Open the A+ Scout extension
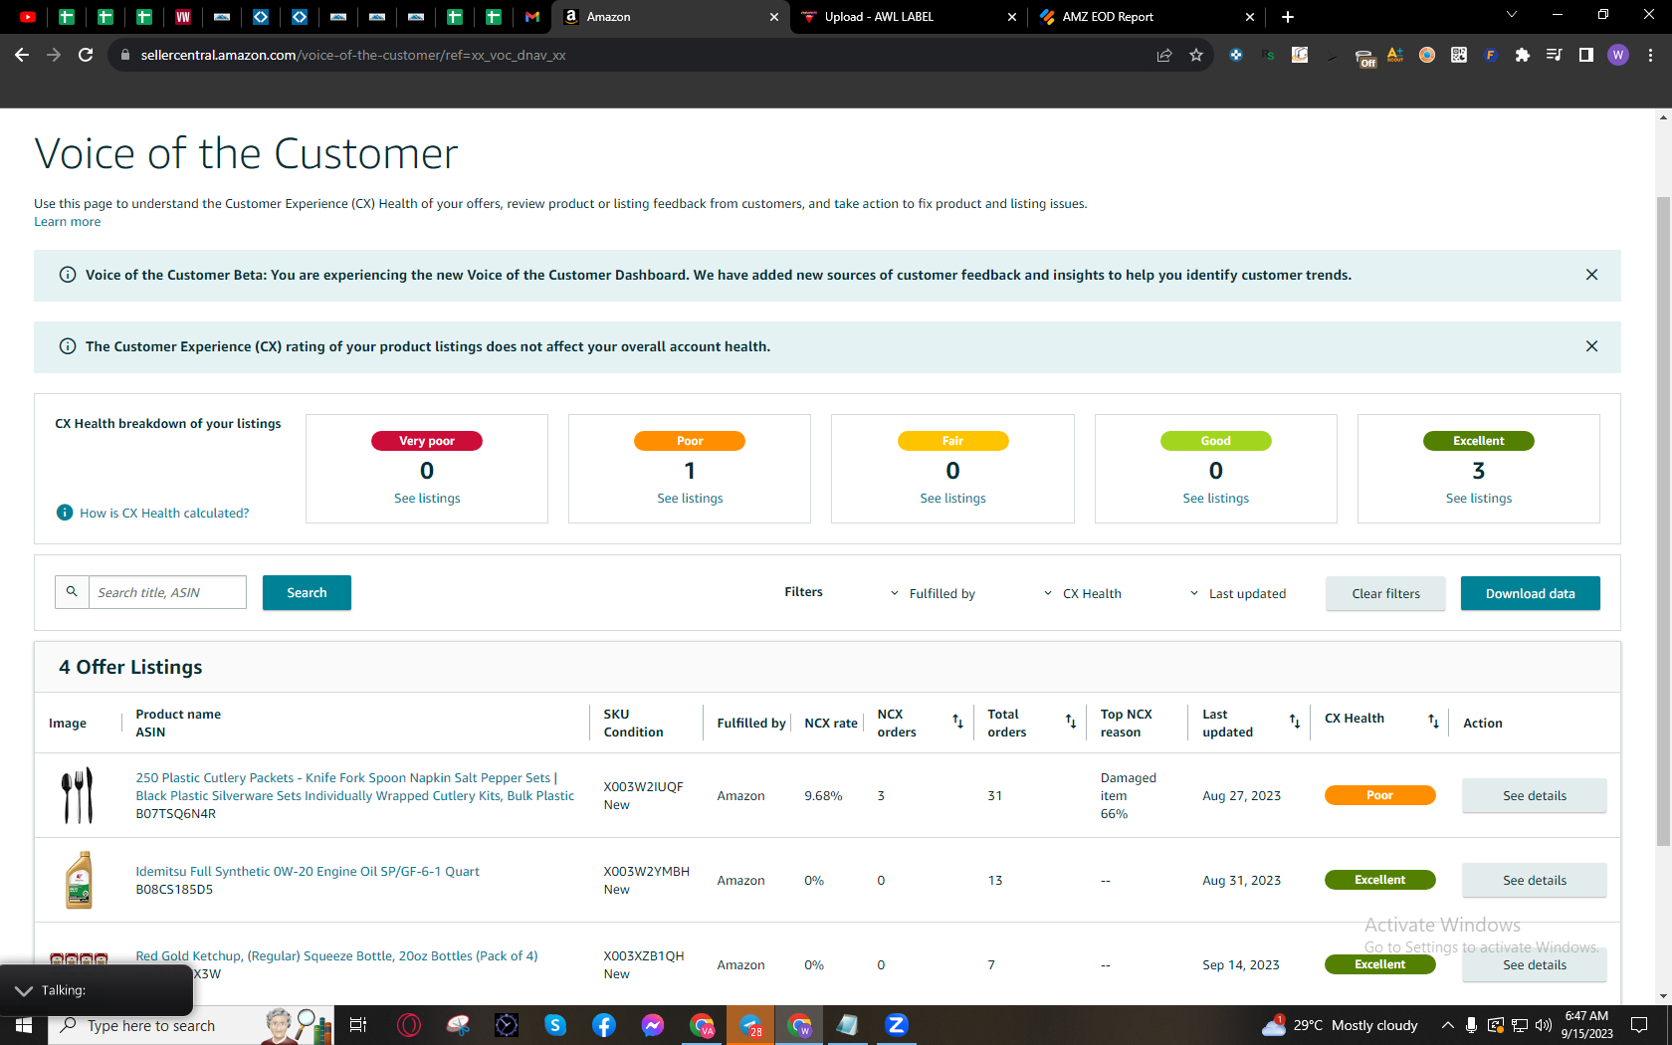 pos(1395,55)
